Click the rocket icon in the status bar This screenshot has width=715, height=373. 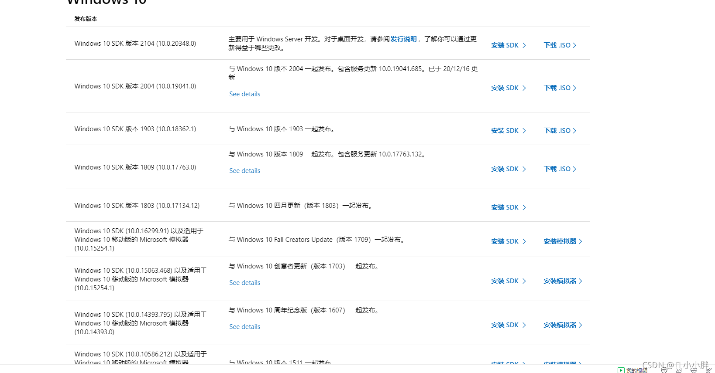[708, 370]
